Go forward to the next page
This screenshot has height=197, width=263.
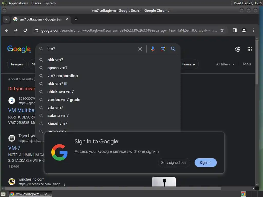tap(16, 30)
